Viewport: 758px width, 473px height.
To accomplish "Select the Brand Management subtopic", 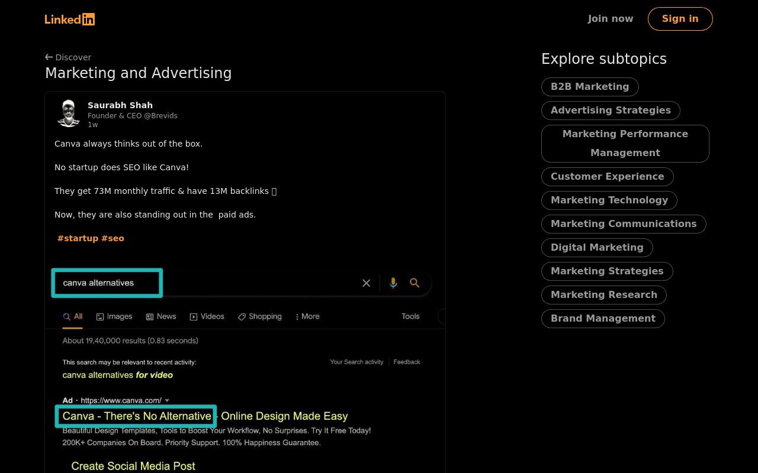I will (603, 318).
